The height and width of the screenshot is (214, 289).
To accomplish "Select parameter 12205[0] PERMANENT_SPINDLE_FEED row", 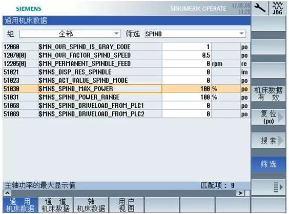I will click(x=126, y=63).
